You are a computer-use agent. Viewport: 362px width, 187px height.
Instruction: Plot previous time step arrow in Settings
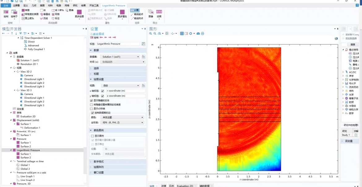(x=106, y=37)
